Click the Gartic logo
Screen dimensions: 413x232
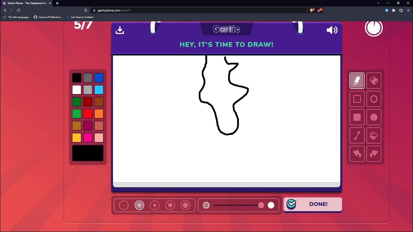coord(227,29)
